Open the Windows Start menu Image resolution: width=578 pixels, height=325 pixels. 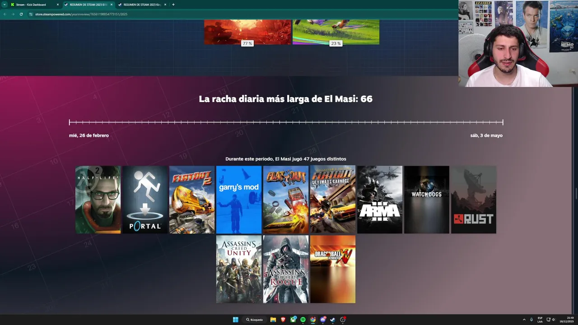235,320
